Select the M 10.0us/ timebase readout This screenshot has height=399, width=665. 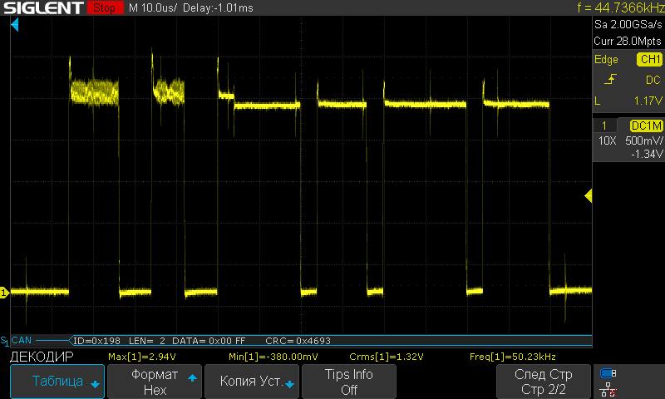pos(153,7)
